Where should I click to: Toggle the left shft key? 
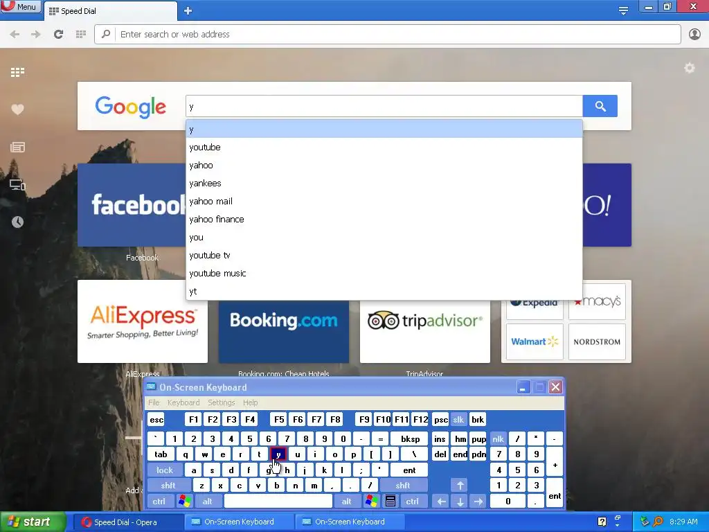tap(168, 486)
